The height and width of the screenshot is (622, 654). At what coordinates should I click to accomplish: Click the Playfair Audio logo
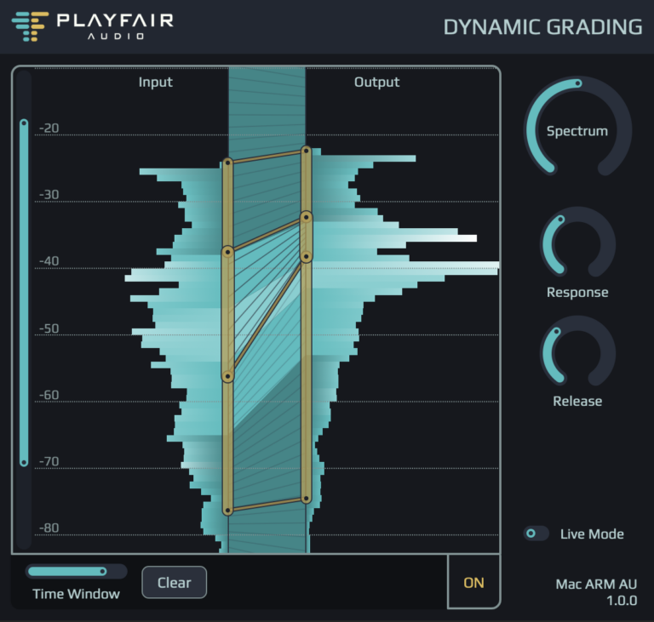[92, 26]
